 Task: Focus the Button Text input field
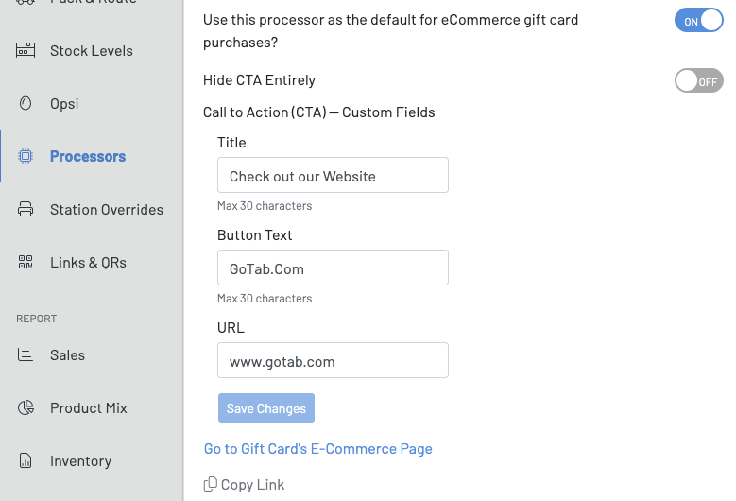[333, 268]
